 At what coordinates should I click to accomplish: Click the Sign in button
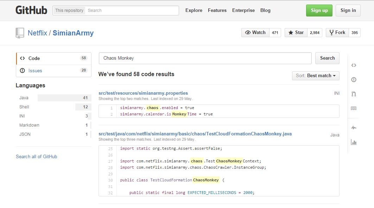(x=348, y=11)
